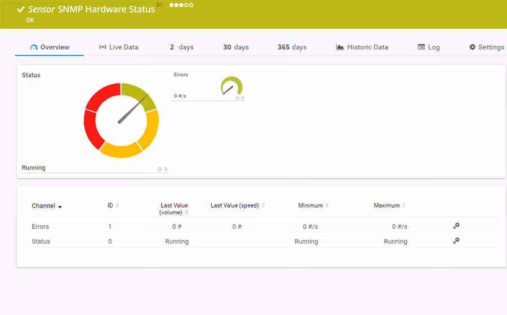The height and width of the screenshot is (315, 507).
Task: Open channel settings for Status row
Action: pyautogui.click(x=456, y=241)
